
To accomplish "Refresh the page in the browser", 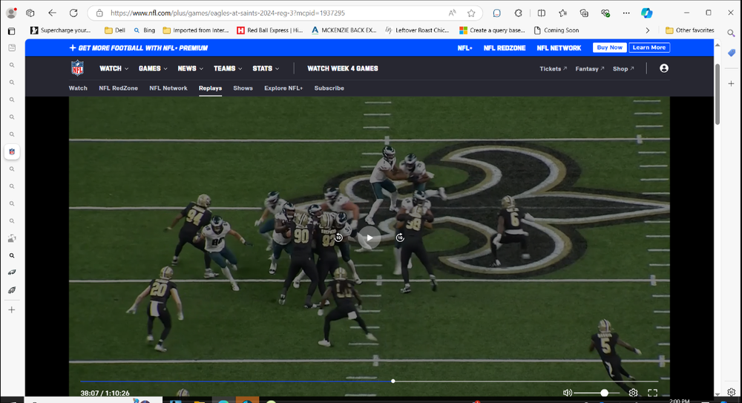I will (73, 13).
